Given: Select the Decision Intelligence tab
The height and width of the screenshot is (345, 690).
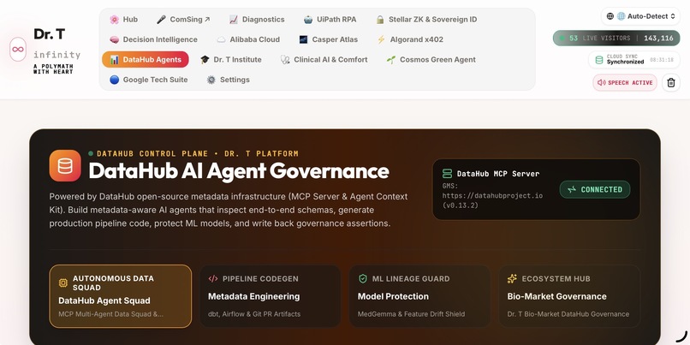Looking at the screenshot, I should (153, 39).
